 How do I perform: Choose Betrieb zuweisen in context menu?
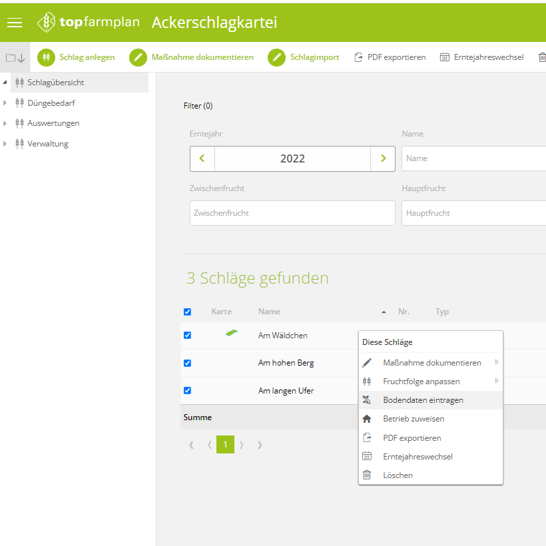point(413,419)
